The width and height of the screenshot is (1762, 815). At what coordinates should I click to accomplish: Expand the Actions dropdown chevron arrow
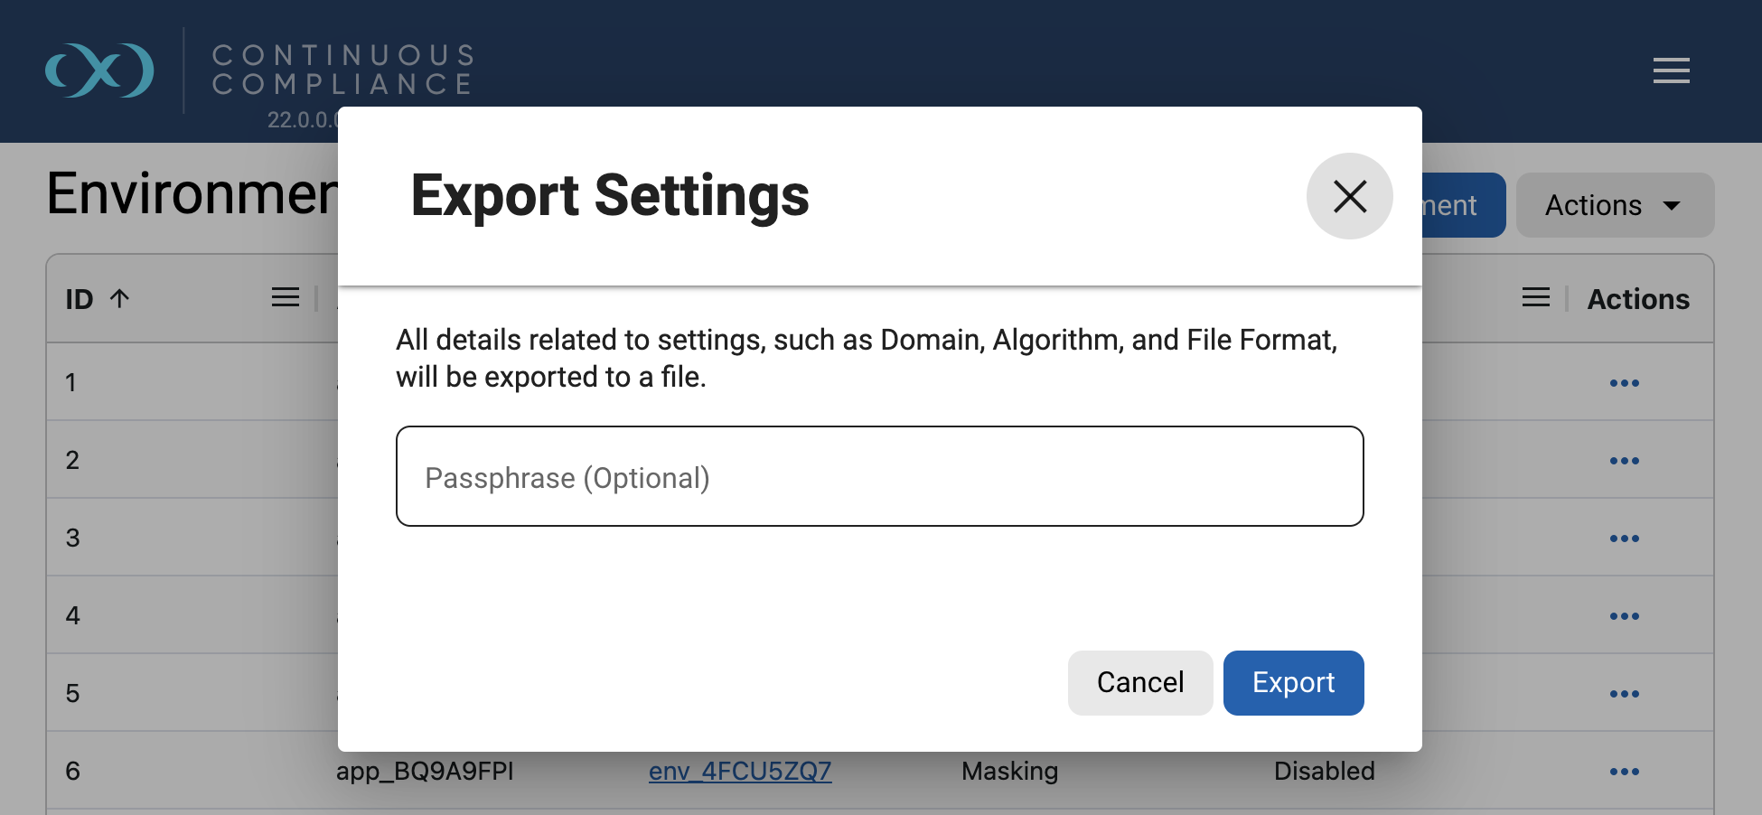pyautogui.click(x=1671, y=205)
